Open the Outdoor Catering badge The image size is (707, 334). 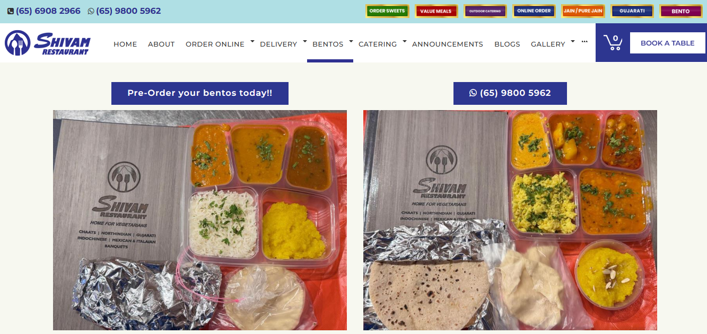(x=485, y=11)
